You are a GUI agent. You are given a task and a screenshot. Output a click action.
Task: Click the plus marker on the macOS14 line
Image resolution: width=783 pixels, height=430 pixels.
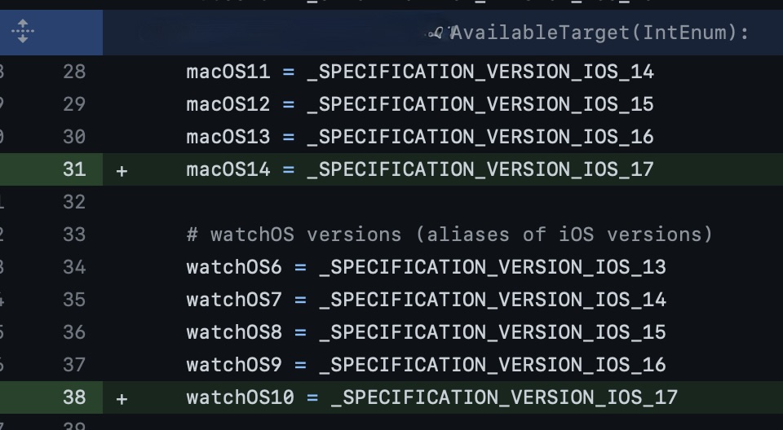click(122, 170)
